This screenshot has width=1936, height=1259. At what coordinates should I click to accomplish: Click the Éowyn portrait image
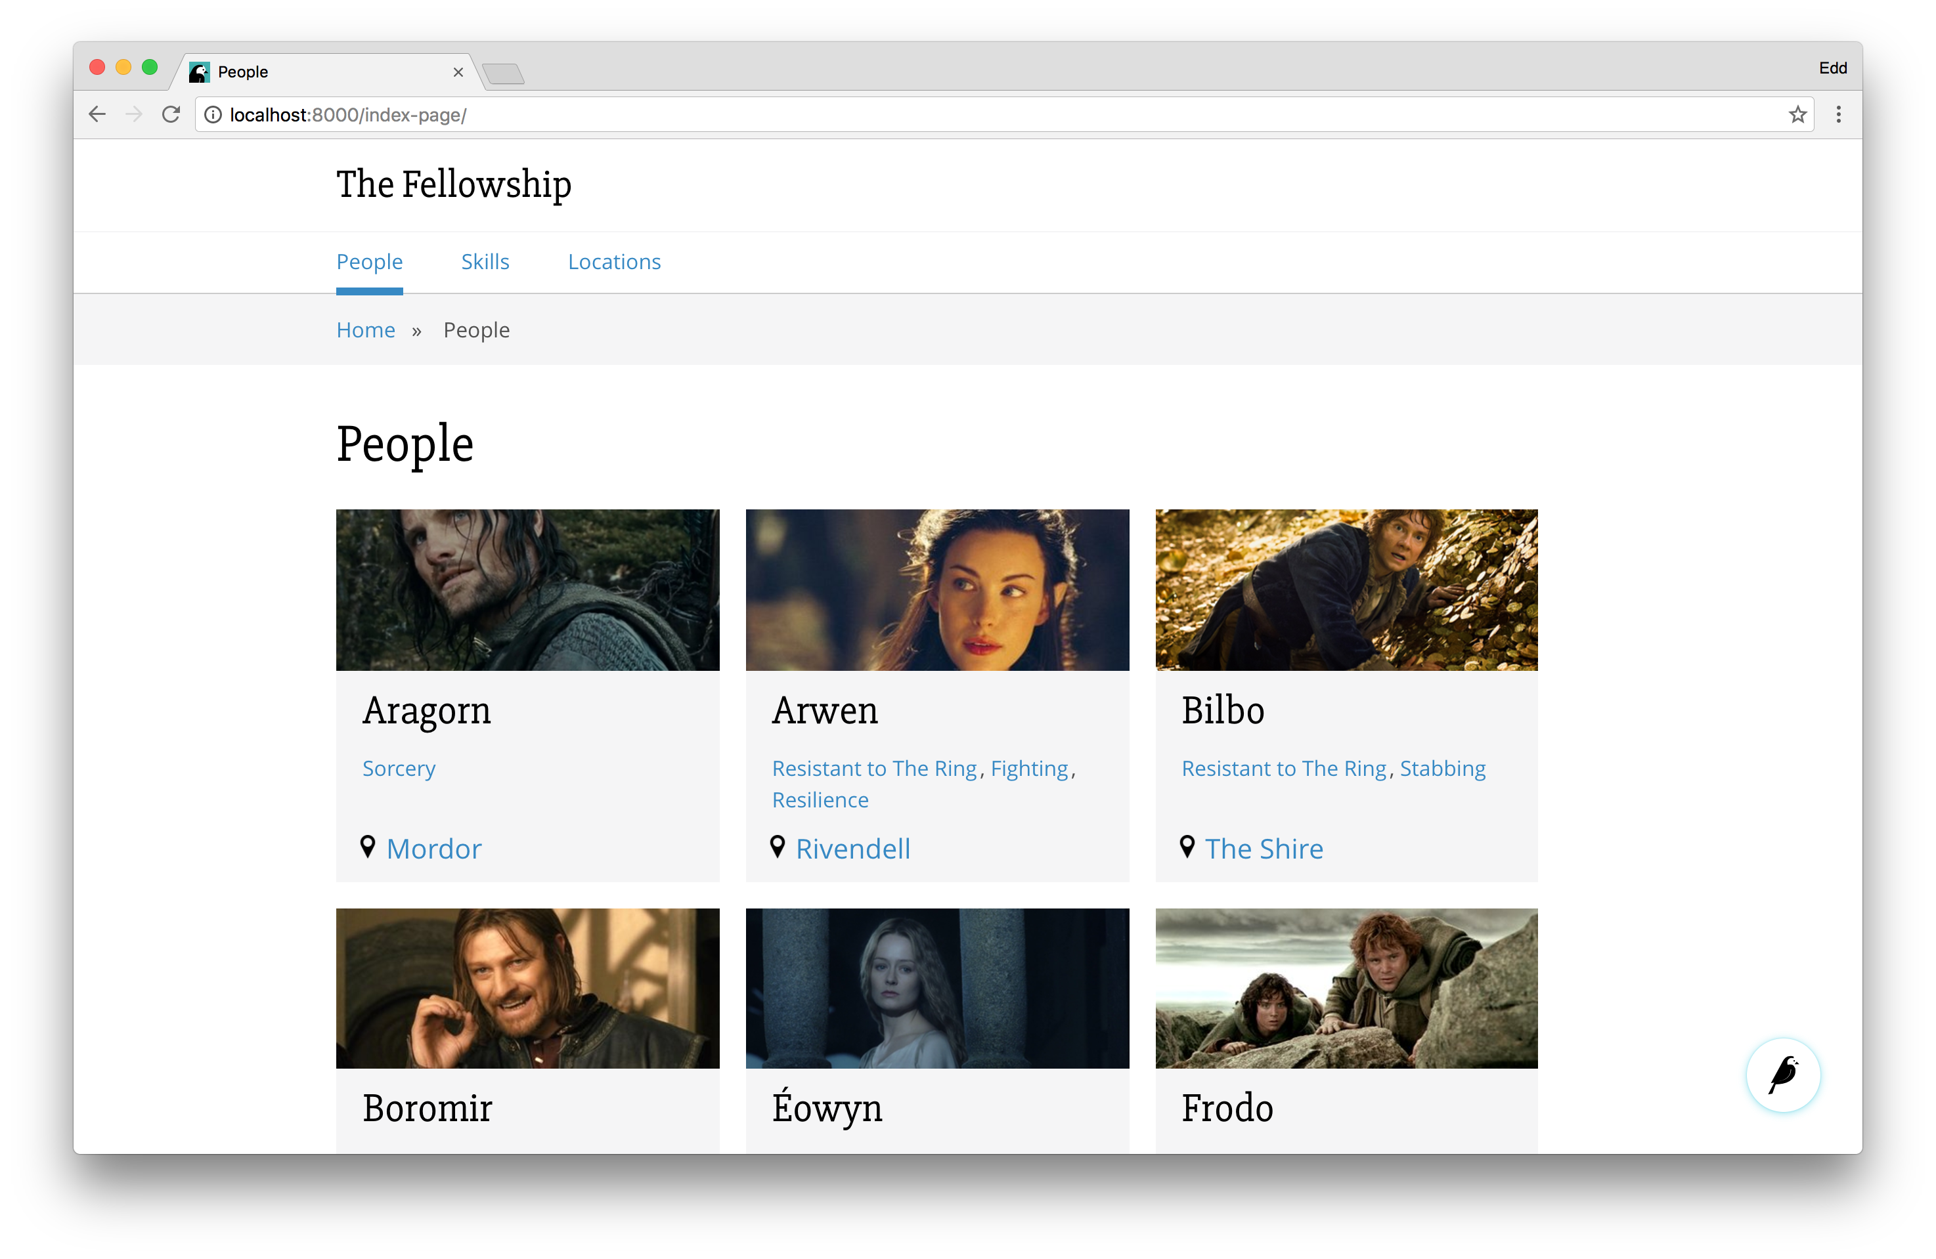(x=937, y=988)
